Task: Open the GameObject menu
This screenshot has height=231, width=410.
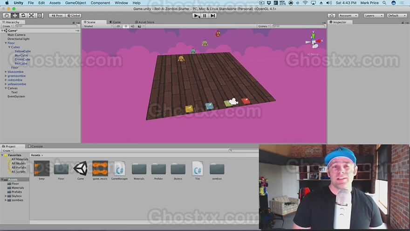Action: [x=75, y=3]
